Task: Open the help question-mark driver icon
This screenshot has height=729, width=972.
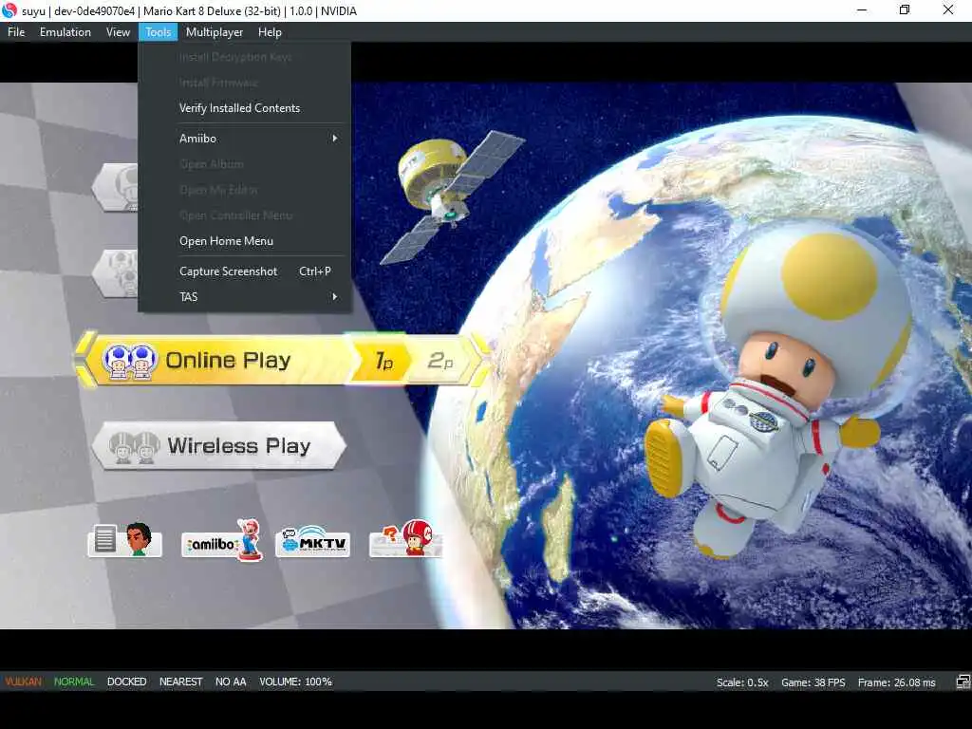Action: (406, 539)
